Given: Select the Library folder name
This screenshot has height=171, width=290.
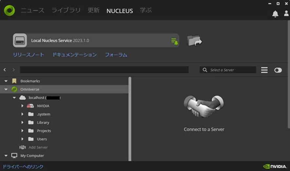Looking at the screenshot, I should [x=43, y=123].
